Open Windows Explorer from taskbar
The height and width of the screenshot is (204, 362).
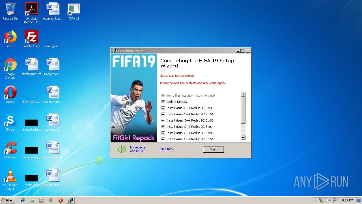click(32, 200)
